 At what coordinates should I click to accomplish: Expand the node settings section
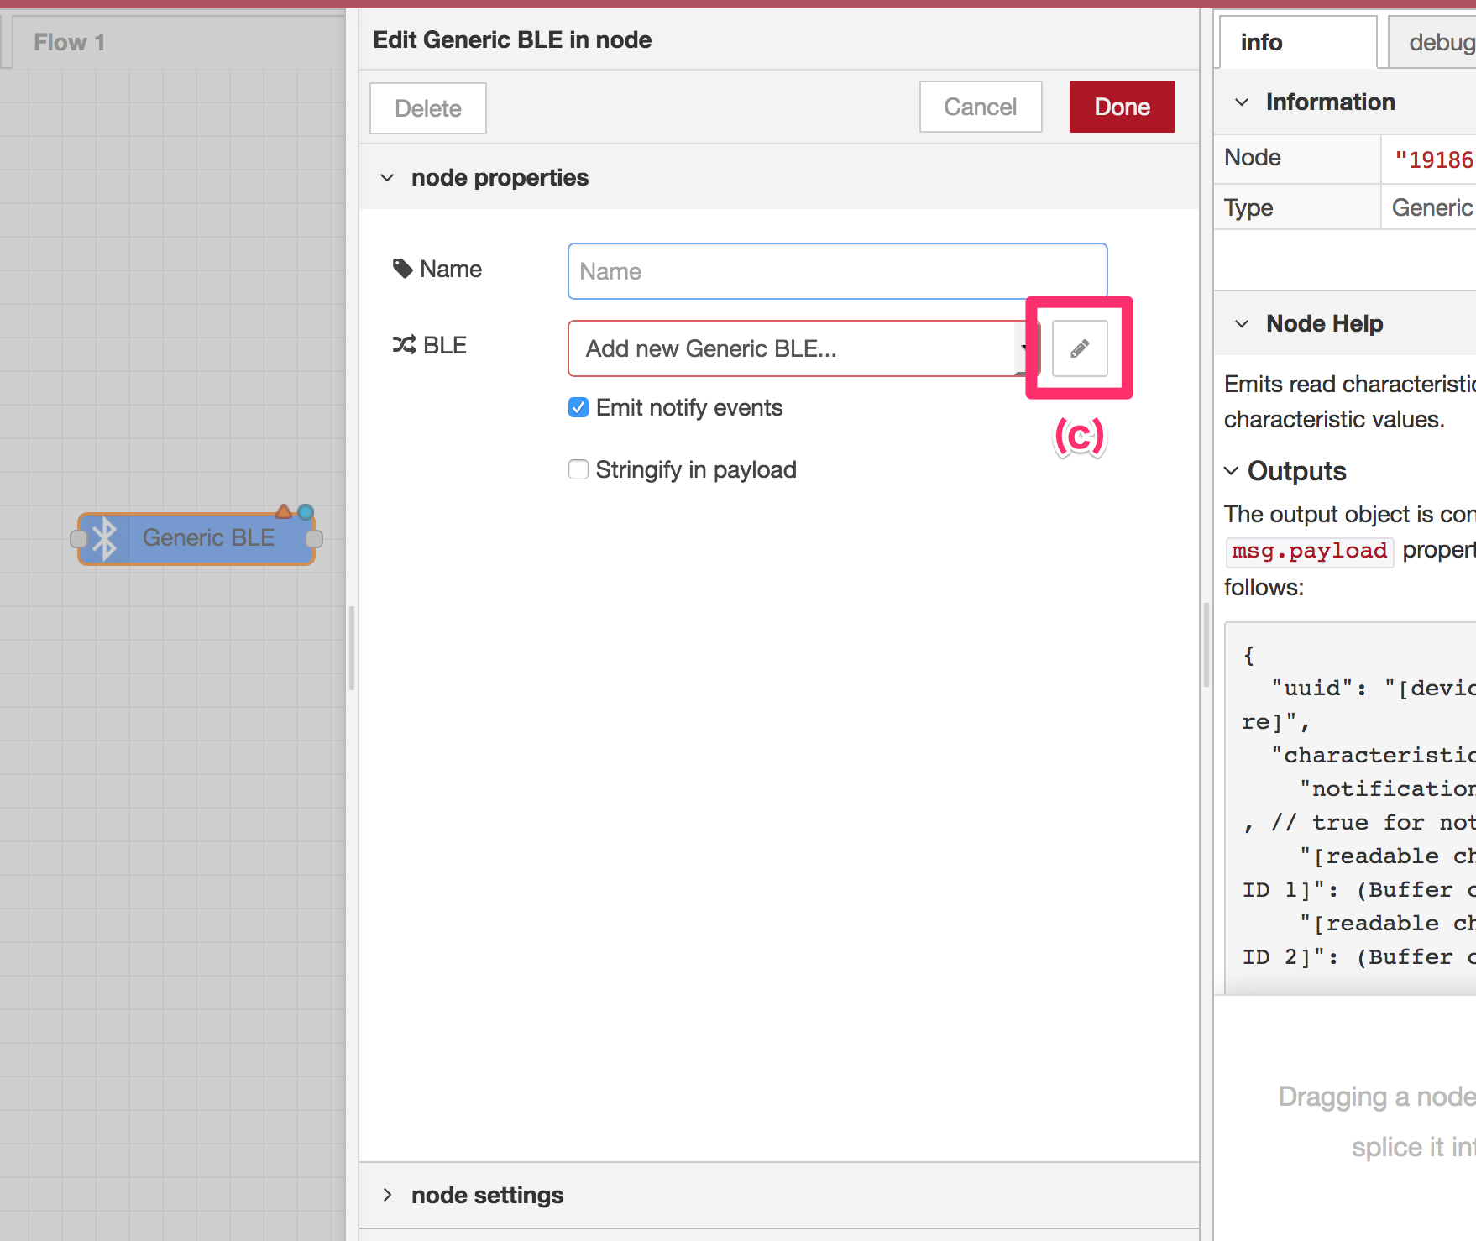[x=387, y=1195]
